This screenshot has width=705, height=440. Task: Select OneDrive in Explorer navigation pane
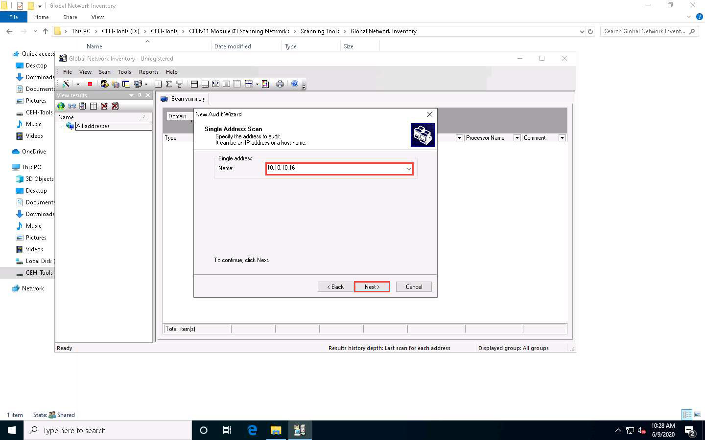(x=34, y=152)
